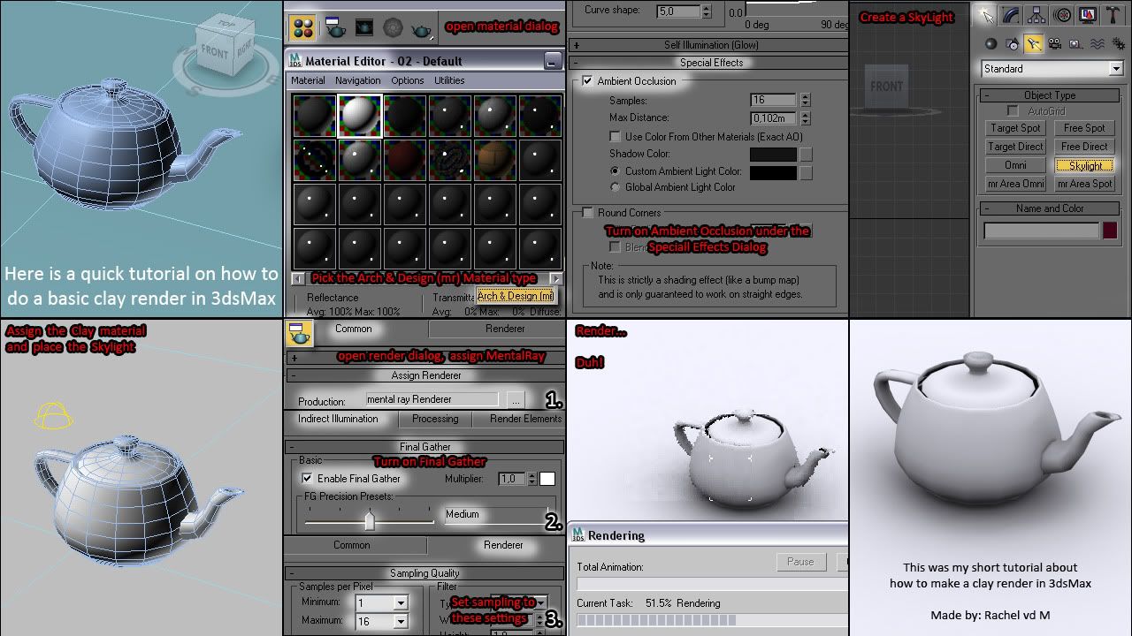This screenshot has height=636, width=1132.
Task: Click the Arch & Design (mi) material type button
Action: [x=516, y=296]
